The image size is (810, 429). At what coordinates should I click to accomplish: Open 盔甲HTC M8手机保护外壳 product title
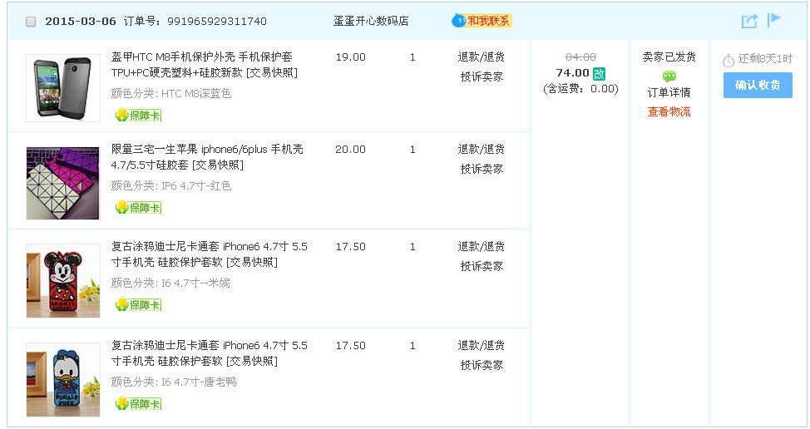204,65
